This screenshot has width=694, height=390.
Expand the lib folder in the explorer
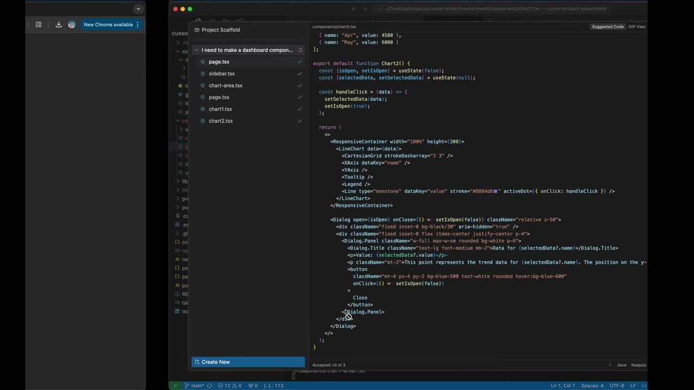[181, 181]
